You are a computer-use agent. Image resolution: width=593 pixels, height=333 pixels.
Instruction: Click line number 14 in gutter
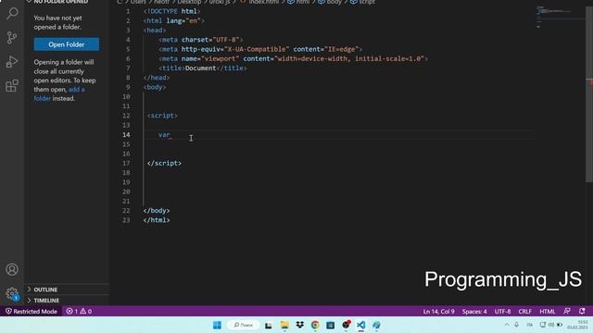coord(126,134)
